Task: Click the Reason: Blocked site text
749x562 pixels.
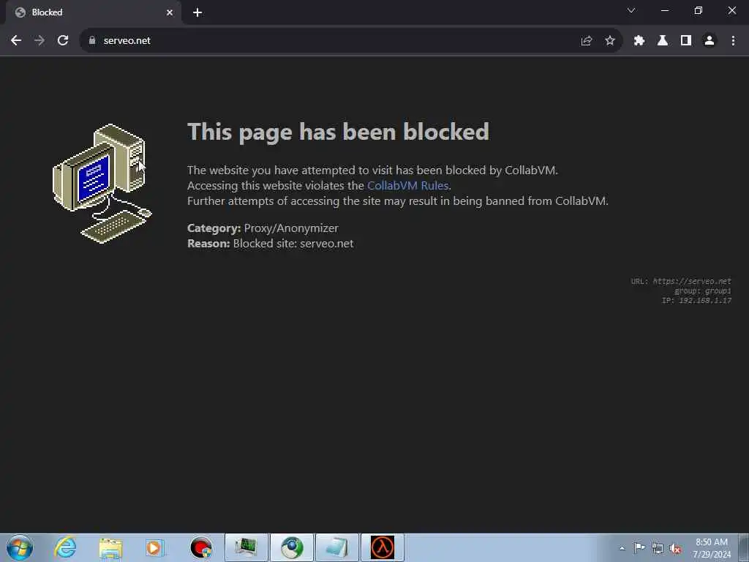Action: [x=271, y=243]
